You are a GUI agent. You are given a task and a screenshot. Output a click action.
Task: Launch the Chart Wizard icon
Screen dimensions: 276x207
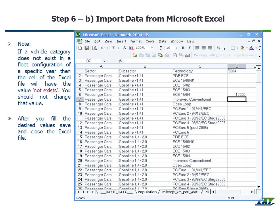(131, 48)
